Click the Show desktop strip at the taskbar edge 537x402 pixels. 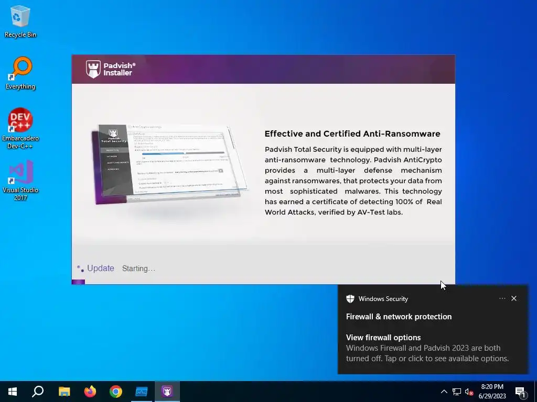[535, 392]
